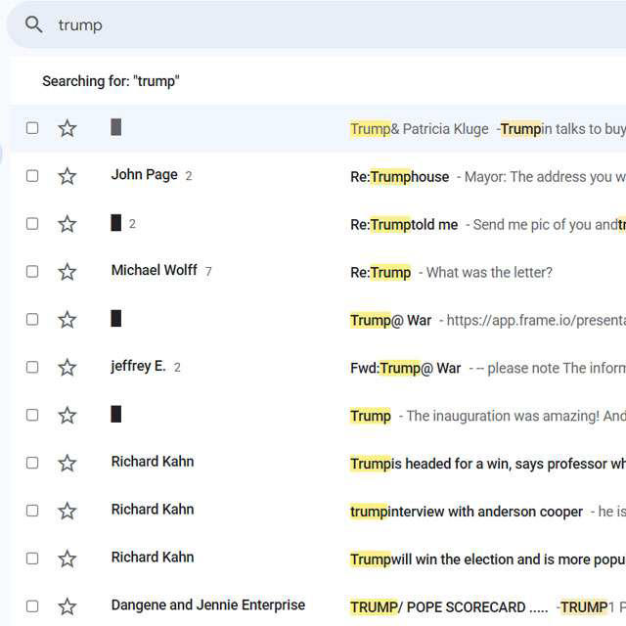This screenshot has width=626, height=626.
Task: Click the search magnifier icon
Action: (33, 24)
